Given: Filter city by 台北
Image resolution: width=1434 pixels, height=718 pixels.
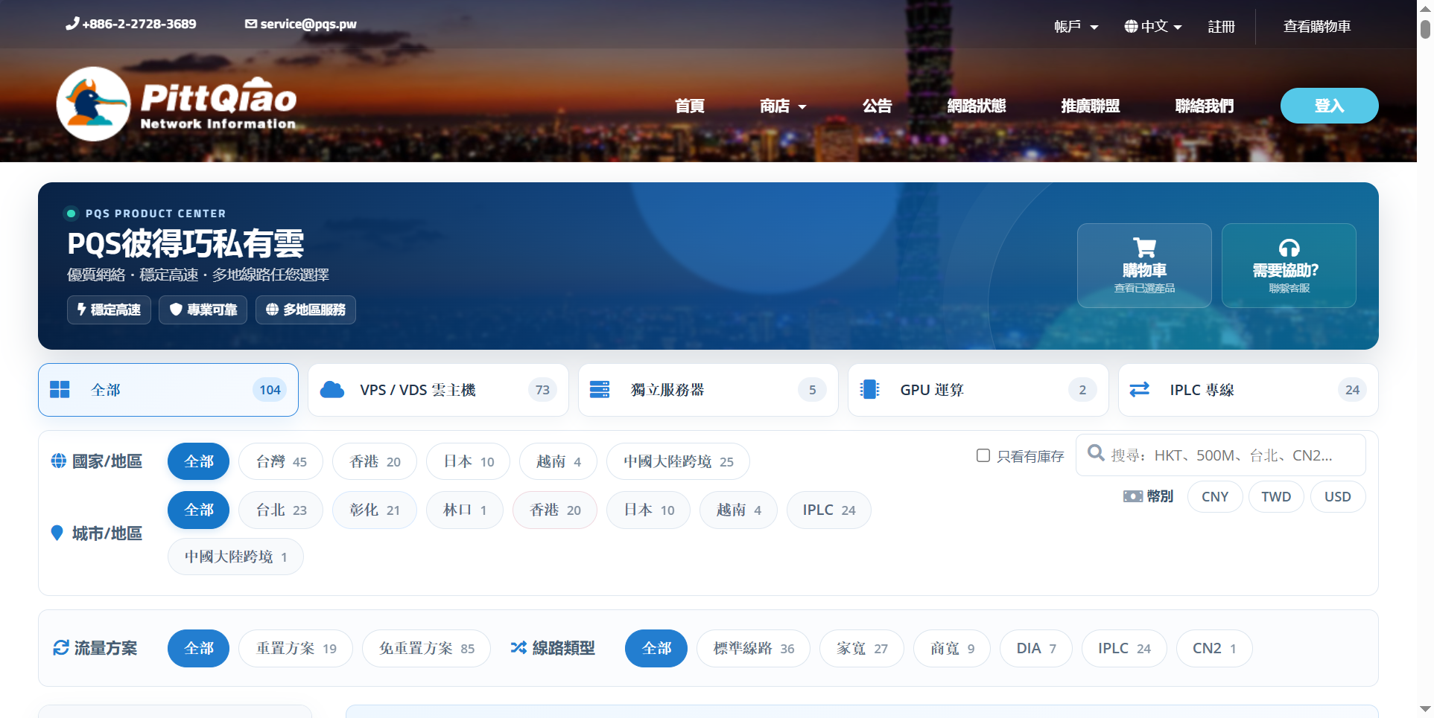Looking at the screenshot, I should point(281,510).
